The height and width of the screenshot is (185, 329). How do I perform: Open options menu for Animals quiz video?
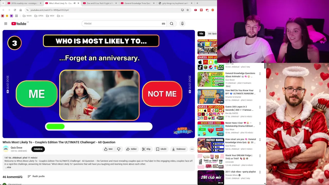point(260,74)
